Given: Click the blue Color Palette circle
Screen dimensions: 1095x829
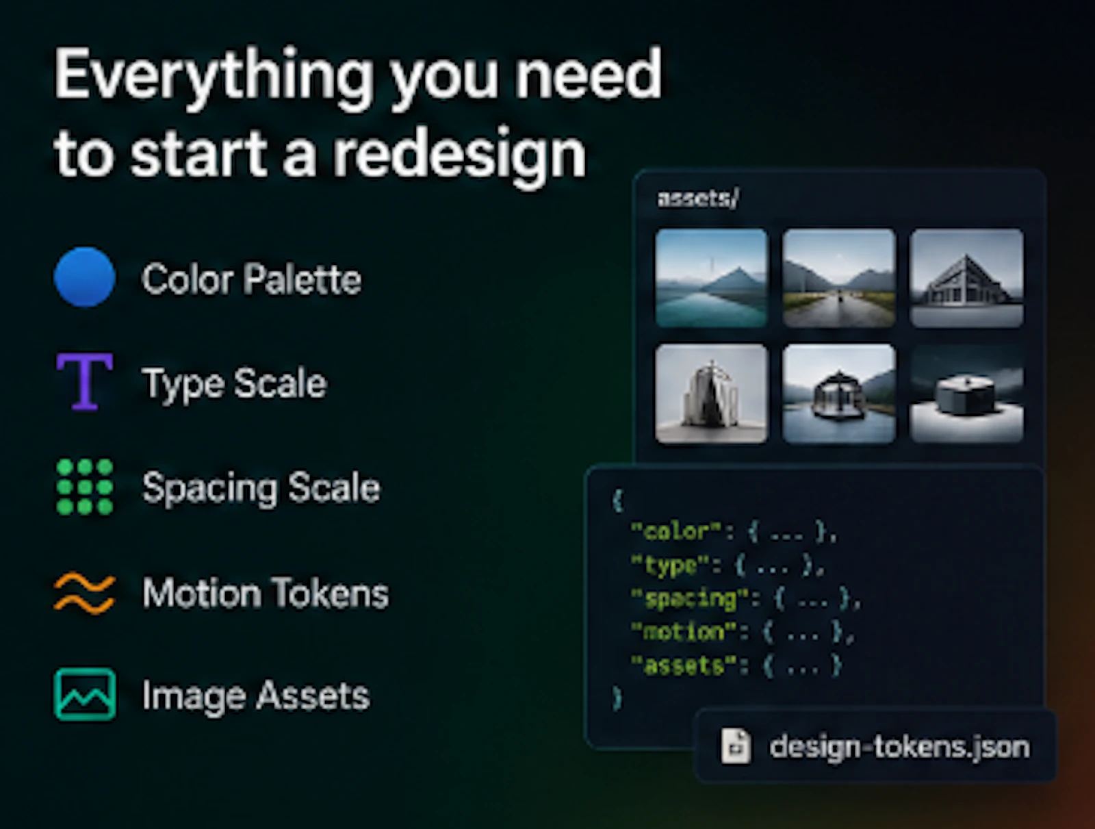Looking at the screenshot, I should point(85,277).
